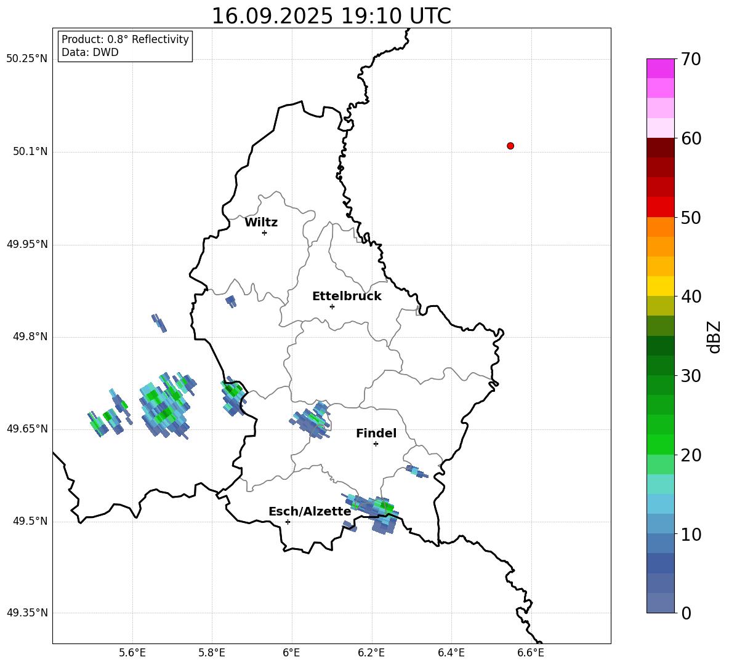Click the 20 dBZ colorbar tick label
The height and width of the screenshot is (665, 729).
(x=691, y=455)
